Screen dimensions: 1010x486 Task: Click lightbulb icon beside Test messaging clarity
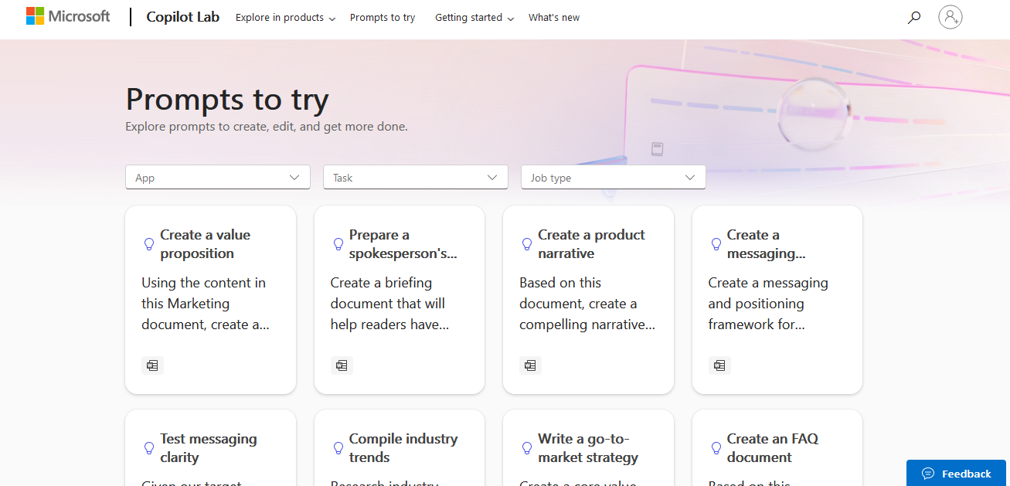149,448
